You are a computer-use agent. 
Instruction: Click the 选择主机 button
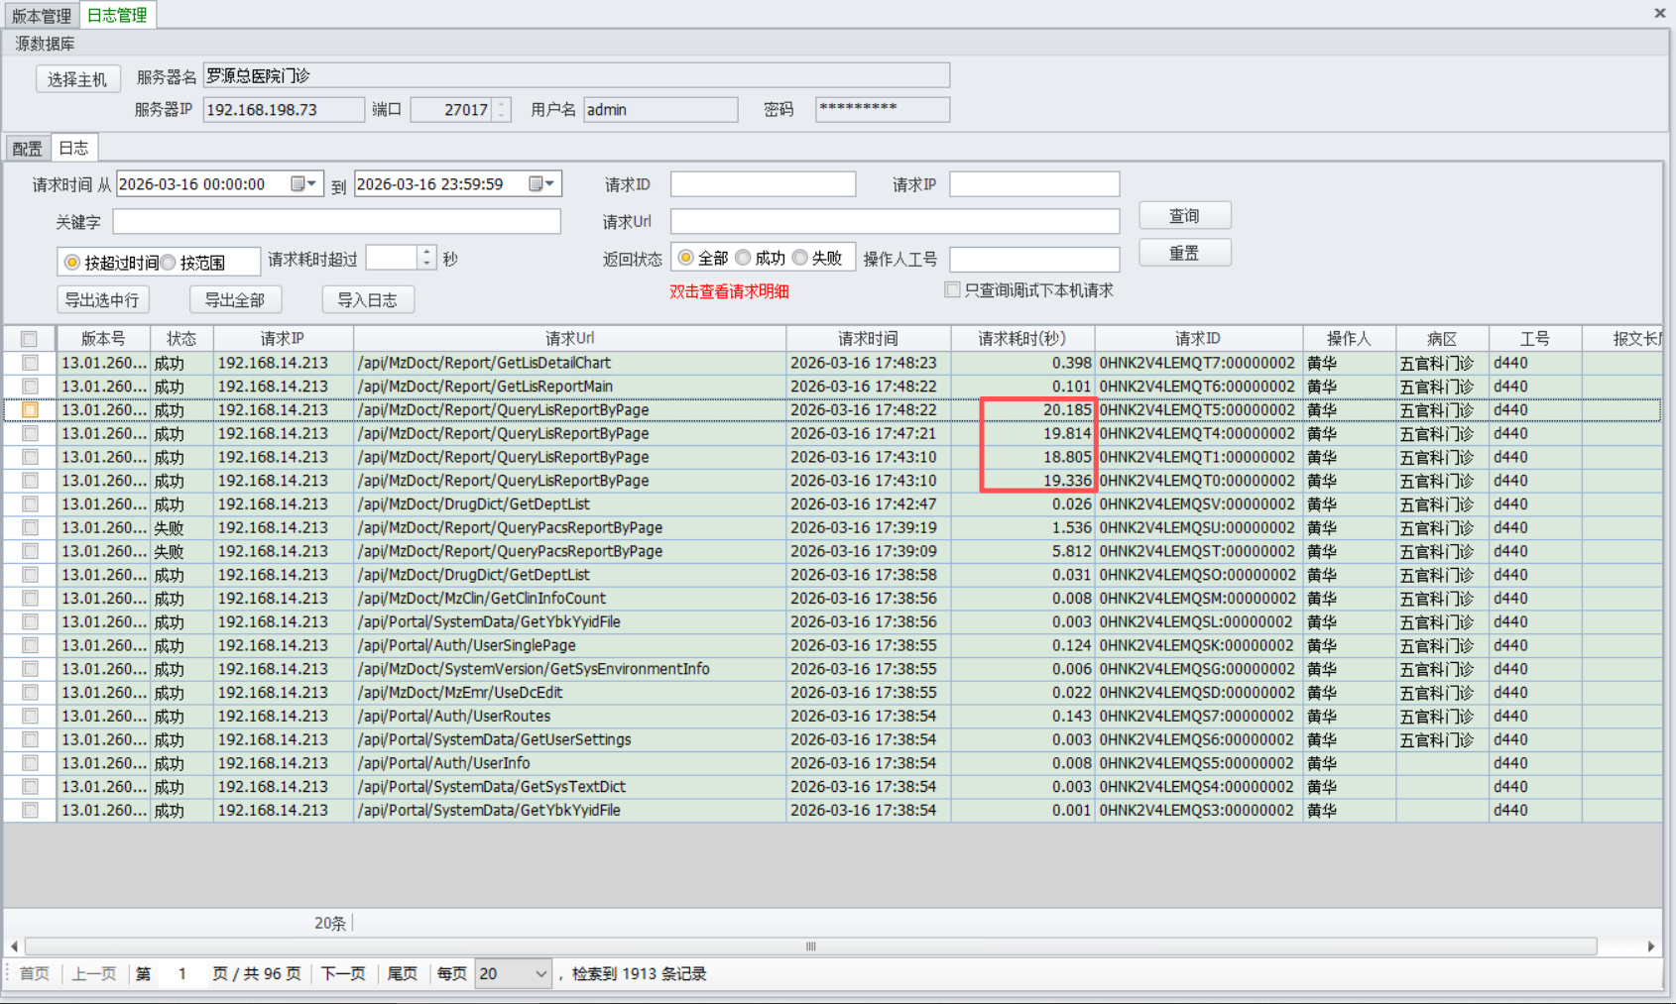[77, 79]
